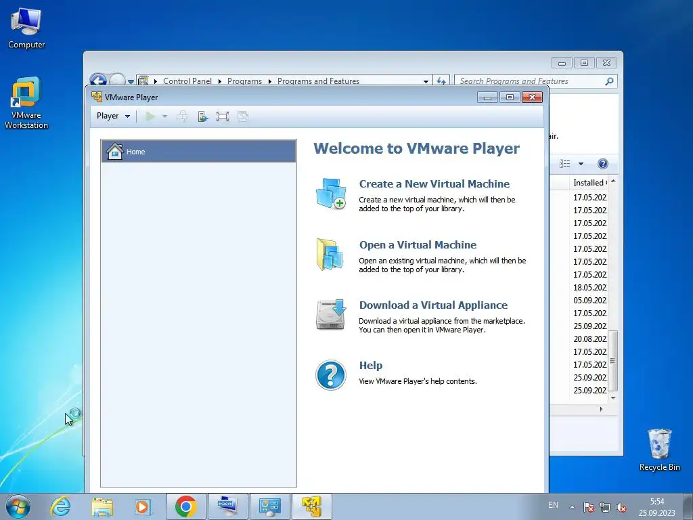Click the refresh button in Control Panel

(441, 81)
